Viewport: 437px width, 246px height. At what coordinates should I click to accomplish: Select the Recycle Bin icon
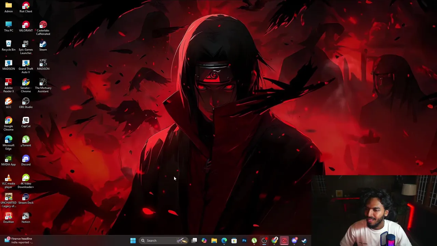coord(9,45)
